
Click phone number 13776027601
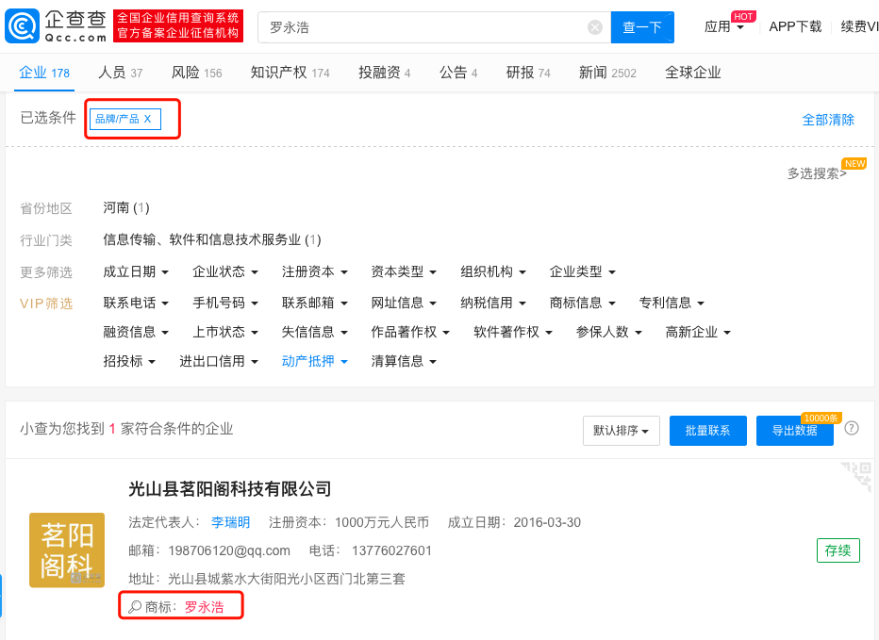coord(391,550)
